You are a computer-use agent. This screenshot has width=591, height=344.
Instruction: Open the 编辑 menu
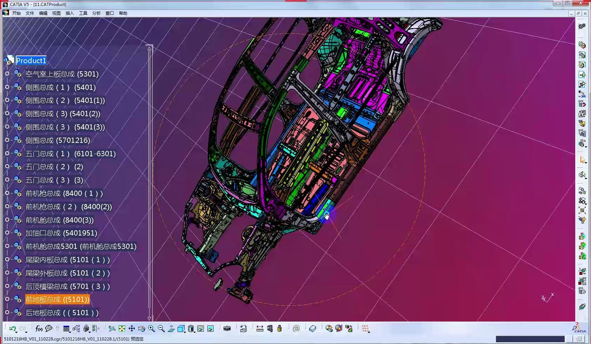tap(43, 13)
